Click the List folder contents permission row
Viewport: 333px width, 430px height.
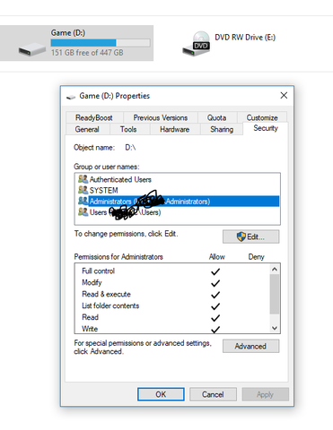[172, 305]
